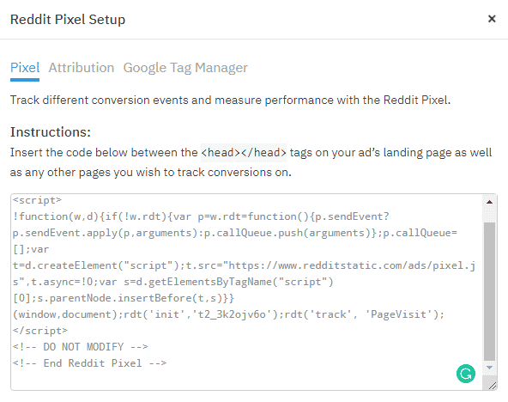Click the highlighted <head></head> code snippet
This screenshot has width=508, height=402.
[244, 152]
